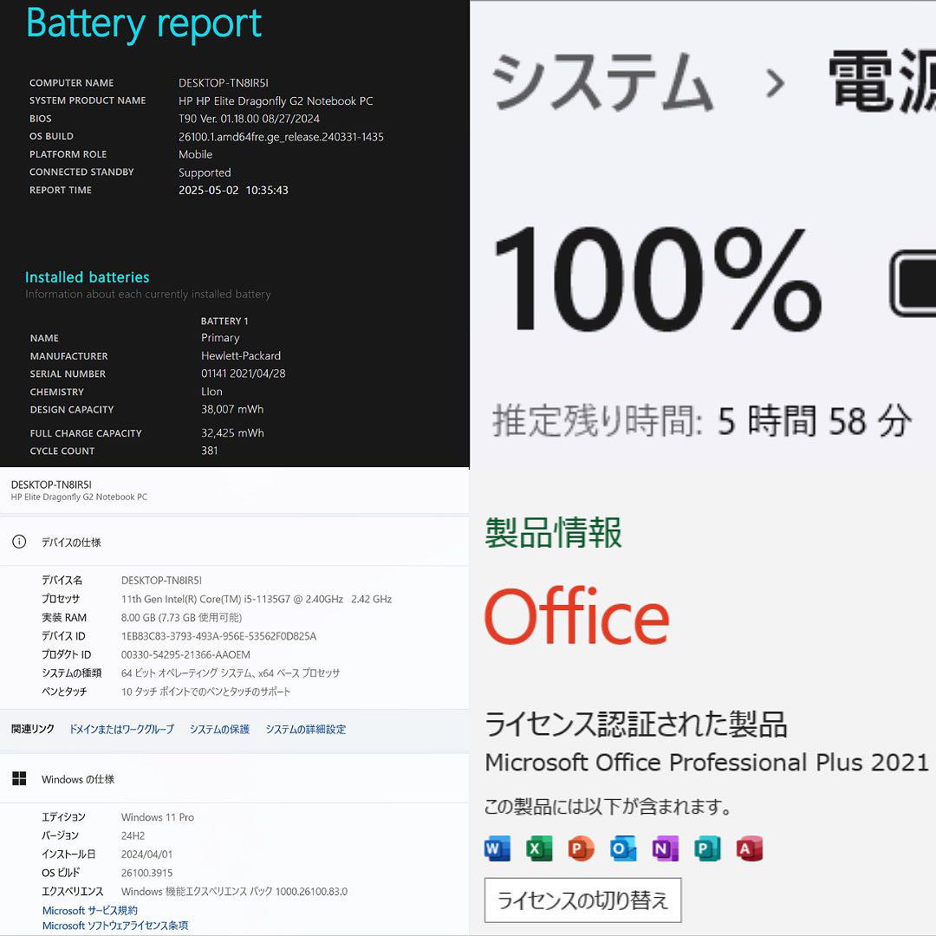Viewport: 936px width, 936px height.
Task: Open ドメインまたはワークグループ link
Action: coord(122,729)
